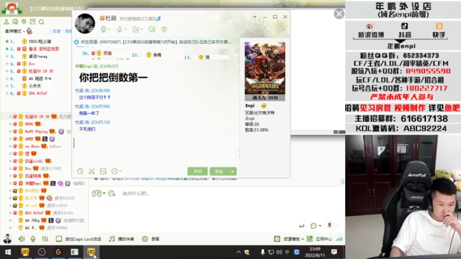This screenshot has height=259, width=461.
Task: Expand the gamepad icon dropdown arrow
Action: pyautogui.click(x=104, y=193)
